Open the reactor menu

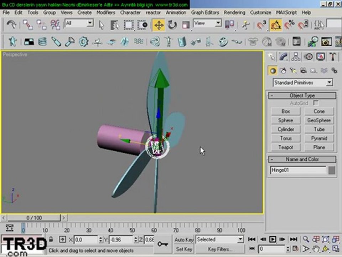[x=153, y=13]
